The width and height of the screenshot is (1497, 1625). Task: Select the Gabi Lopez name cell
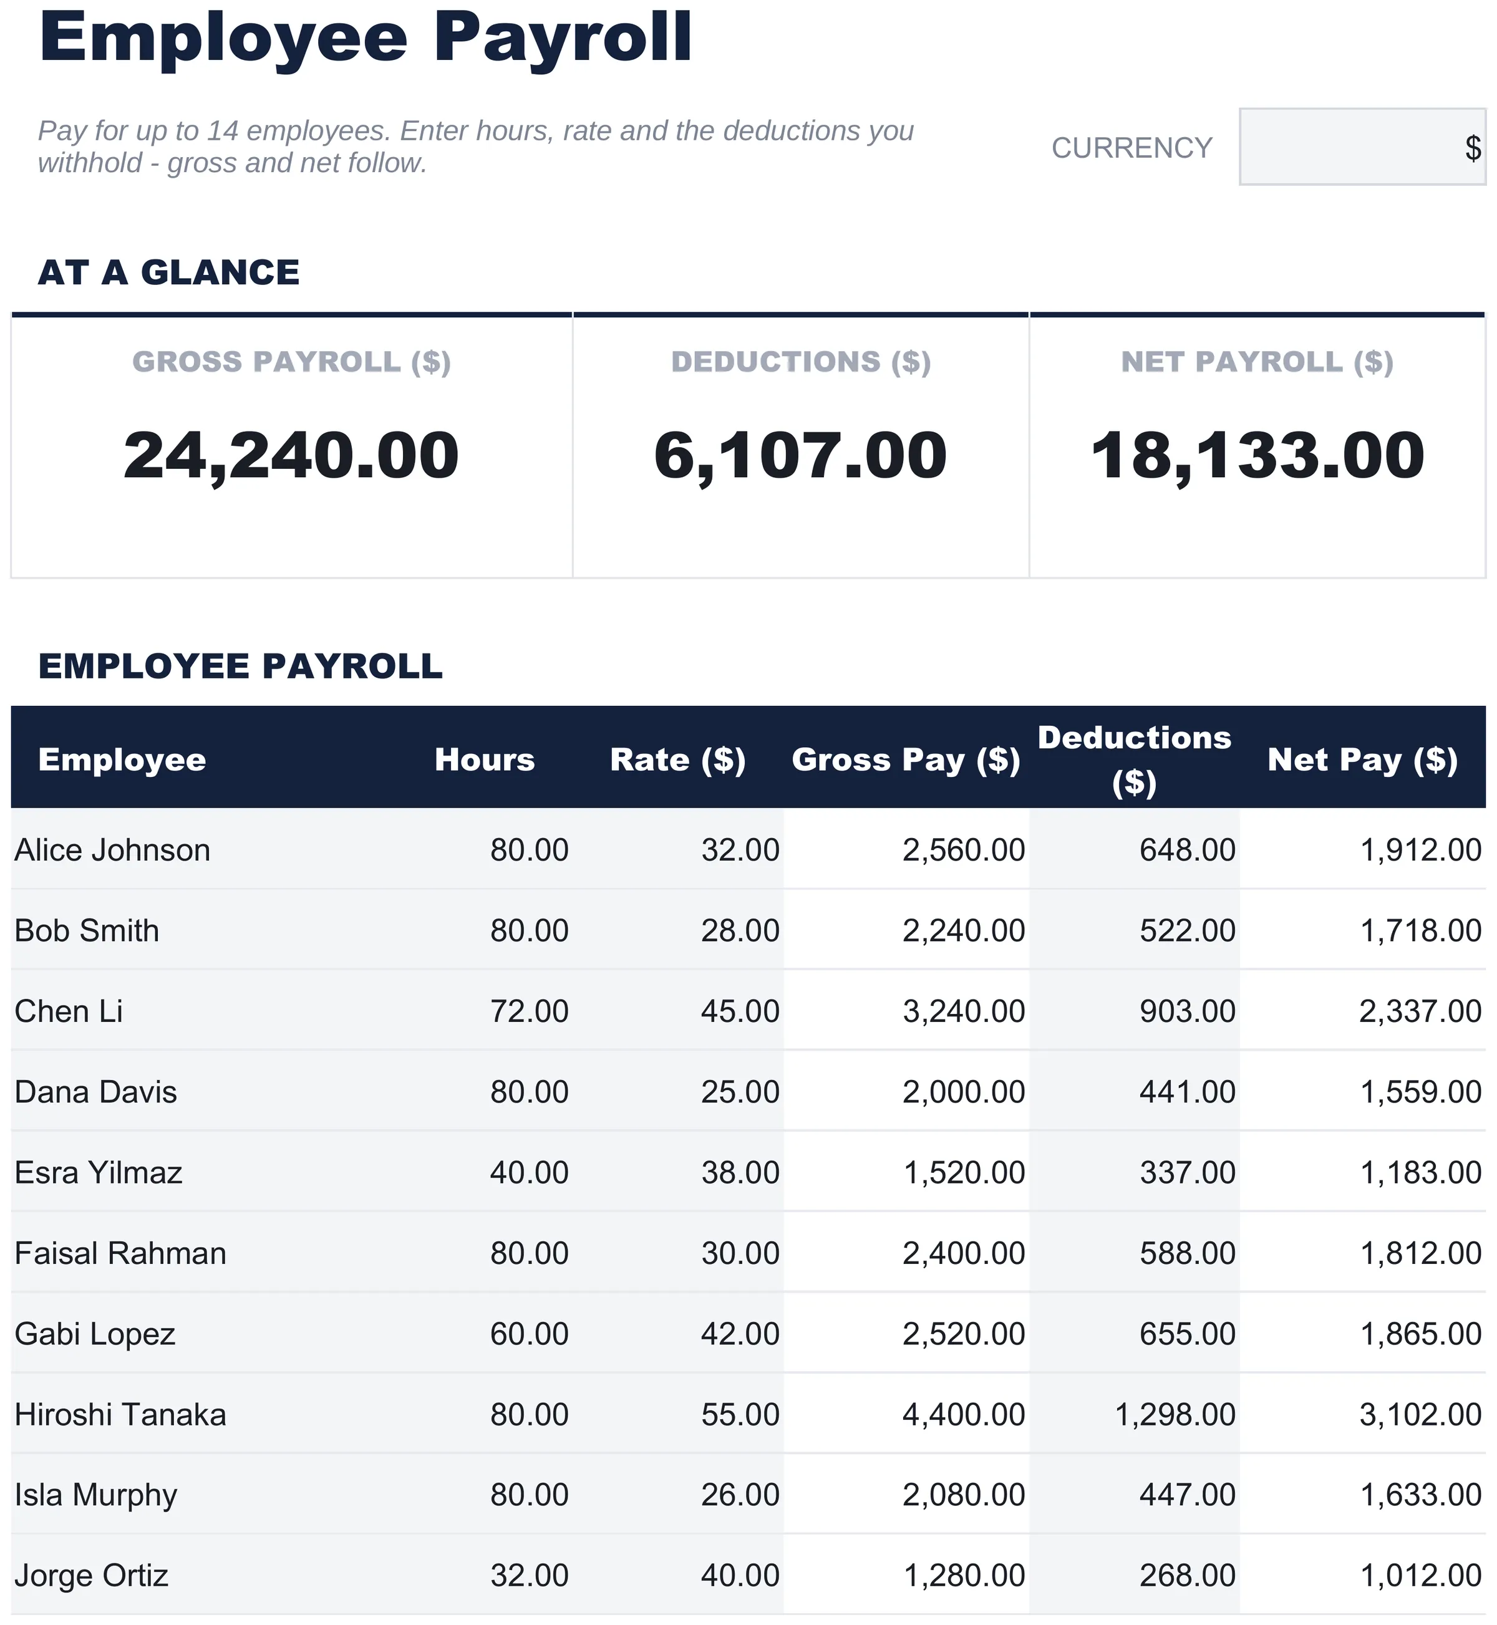95,1334
